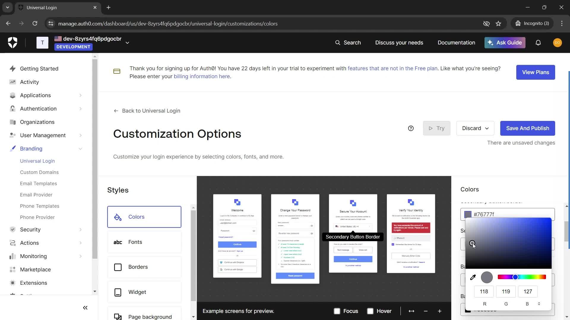The width and height of the screenshot is (570, 320).
Task: Click the User Management people icon
Action: (x=12, y=135)
